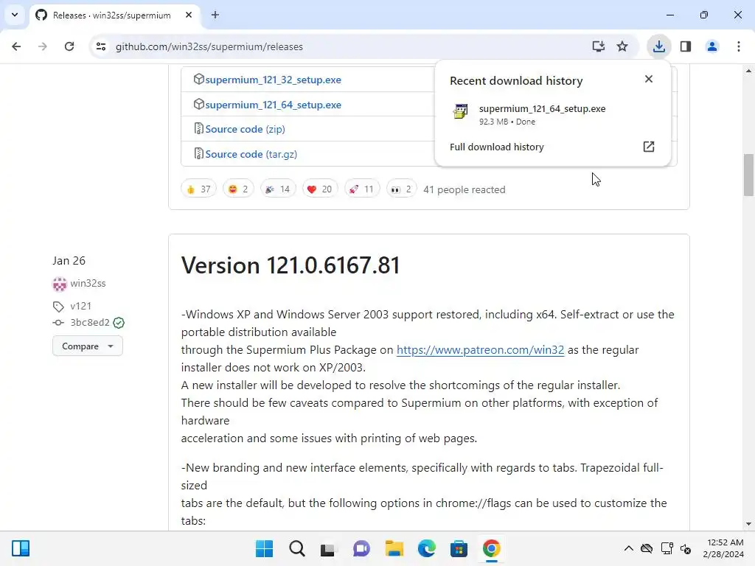Toggle the rocket reaction with 11
Viewport: 755px width, 566px height.
(361, 189)
